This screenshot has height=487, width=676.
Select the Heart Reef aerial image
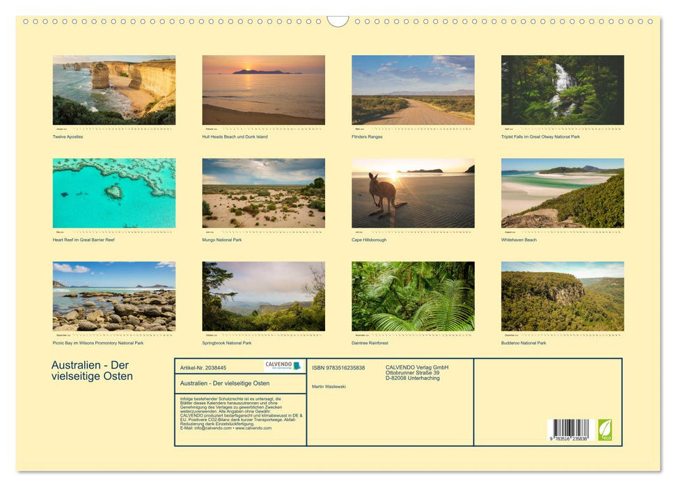(114, 193)
